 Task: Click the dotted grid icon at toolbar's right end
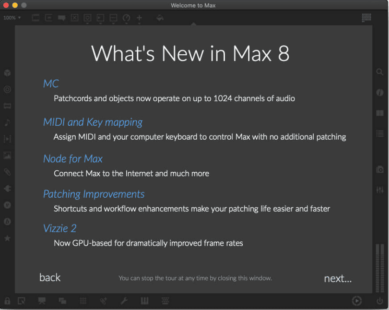point(366,18)
